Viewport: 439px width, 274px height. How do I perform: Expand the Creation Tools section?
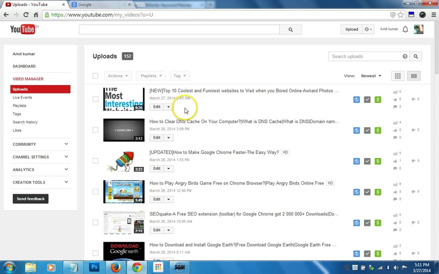40,182
